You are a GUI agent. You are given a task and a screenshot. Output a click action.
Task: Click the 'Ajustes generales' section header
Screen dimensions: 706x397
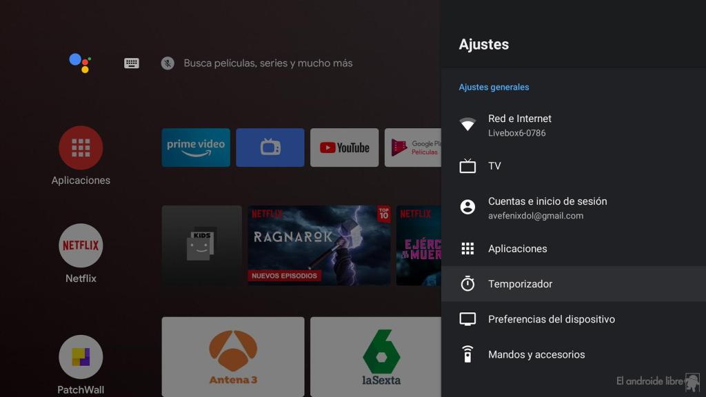[x=494, y=87]
